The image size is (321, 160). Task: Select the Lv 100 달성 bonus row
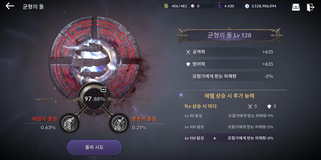pyautogui.click(x=229, y=127)
